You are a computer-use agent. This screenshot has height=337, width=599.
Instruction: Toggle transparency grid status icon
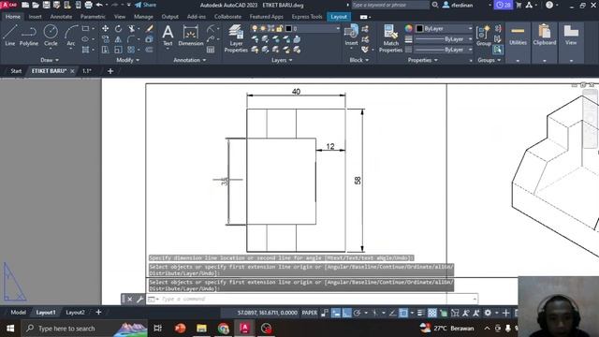pos(432,313)
